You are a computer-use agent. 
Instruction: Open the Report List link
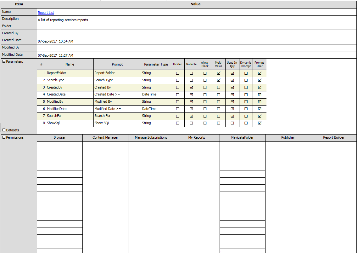pos(46,13)
